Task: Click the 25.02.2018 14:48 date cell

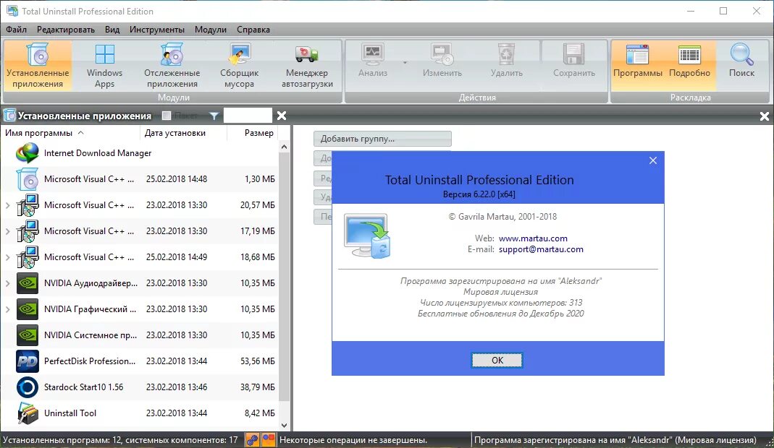Action: click(177, 179)
